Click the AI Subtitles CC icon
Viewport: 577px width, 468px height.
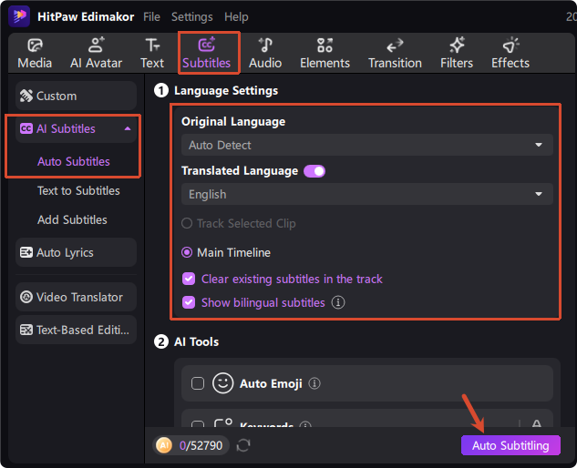(26, 128)
